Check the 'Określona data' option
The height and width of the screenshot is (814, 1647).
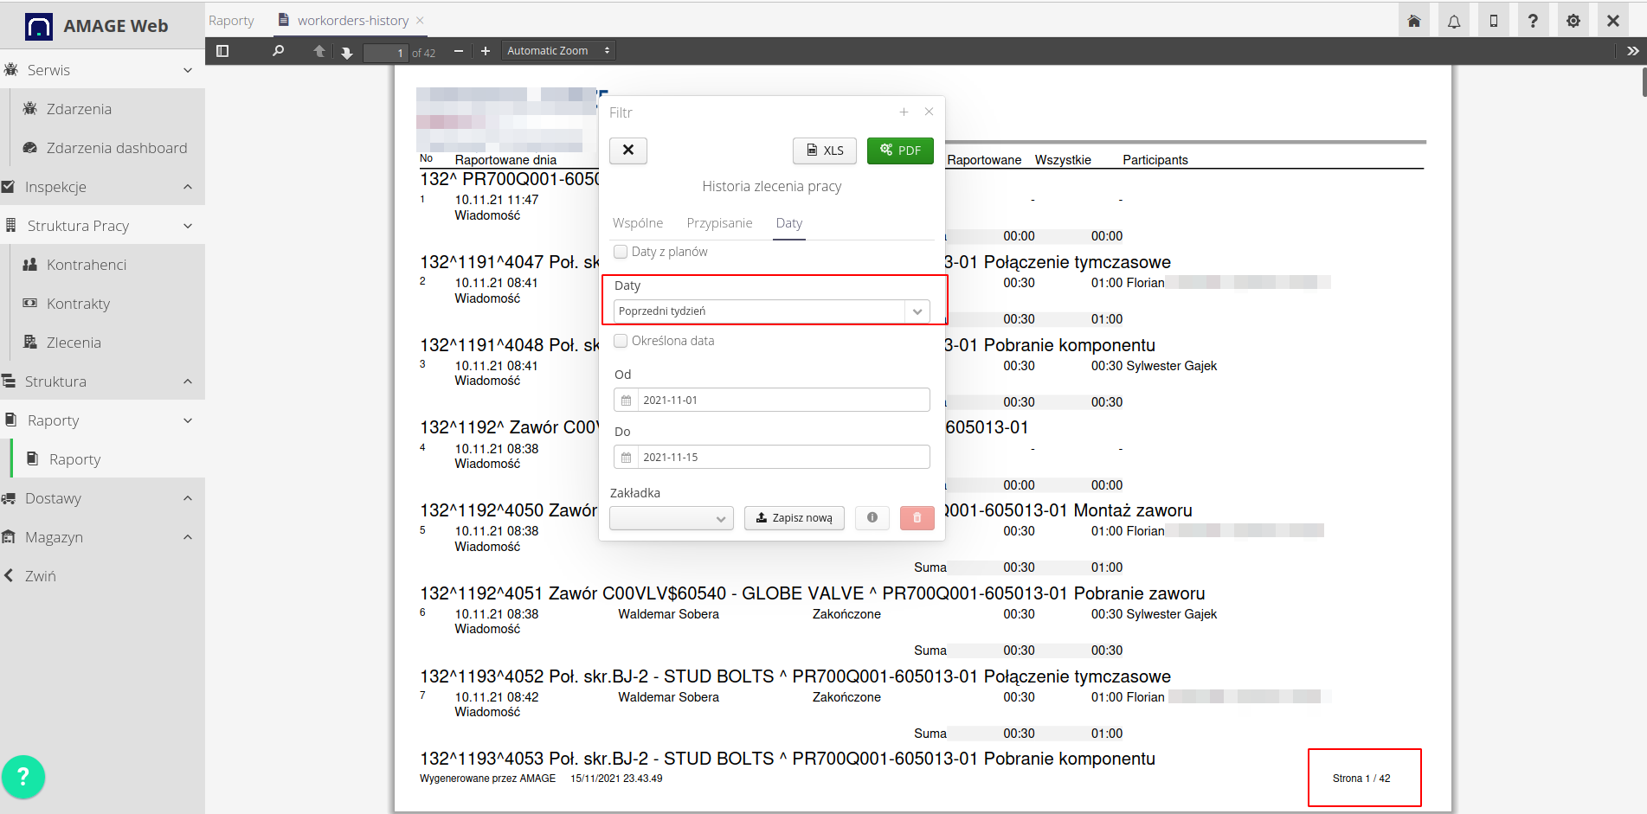[x=621, y=341]
